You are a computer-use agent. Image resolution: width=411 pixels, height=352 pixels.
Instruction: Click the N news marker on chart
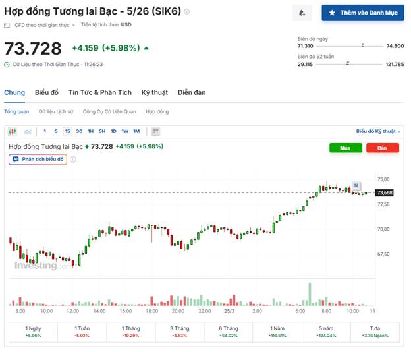coord(356,186)
